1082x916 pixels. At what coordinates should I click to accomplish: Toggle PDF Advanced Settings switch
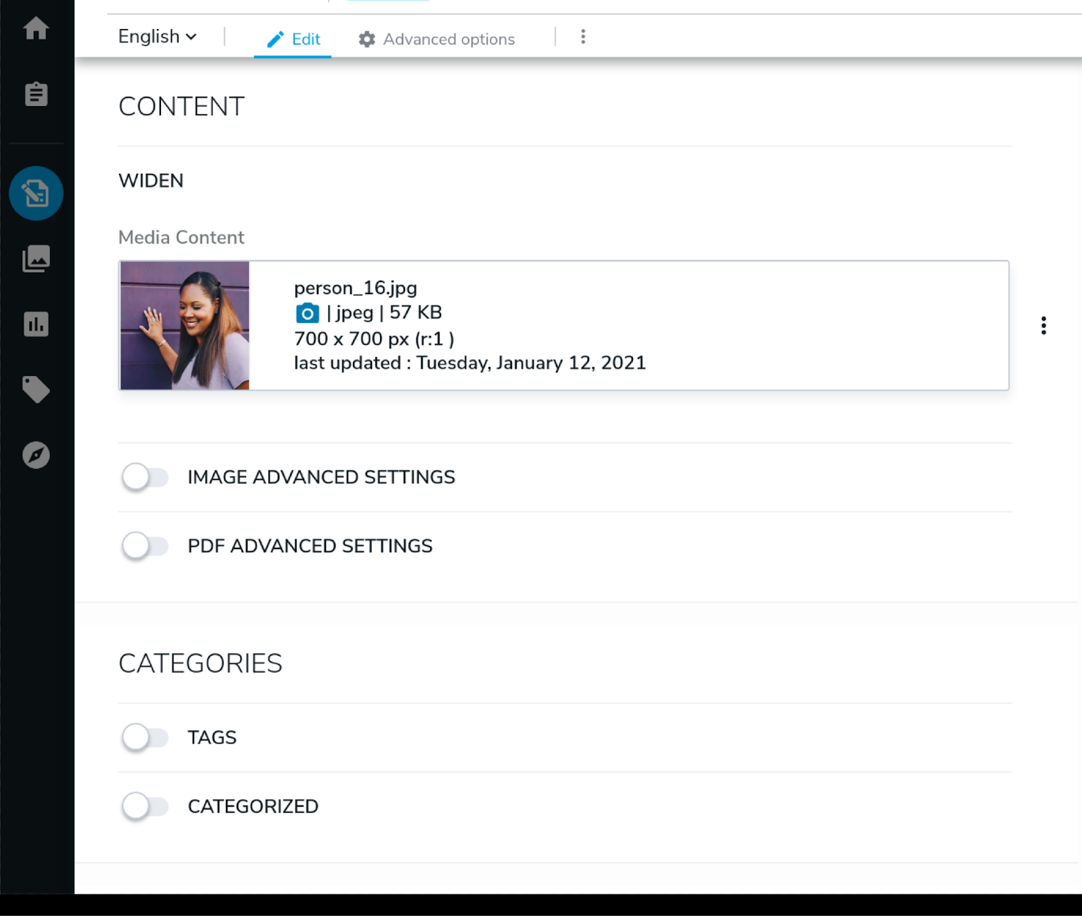(x=145, y=546)
